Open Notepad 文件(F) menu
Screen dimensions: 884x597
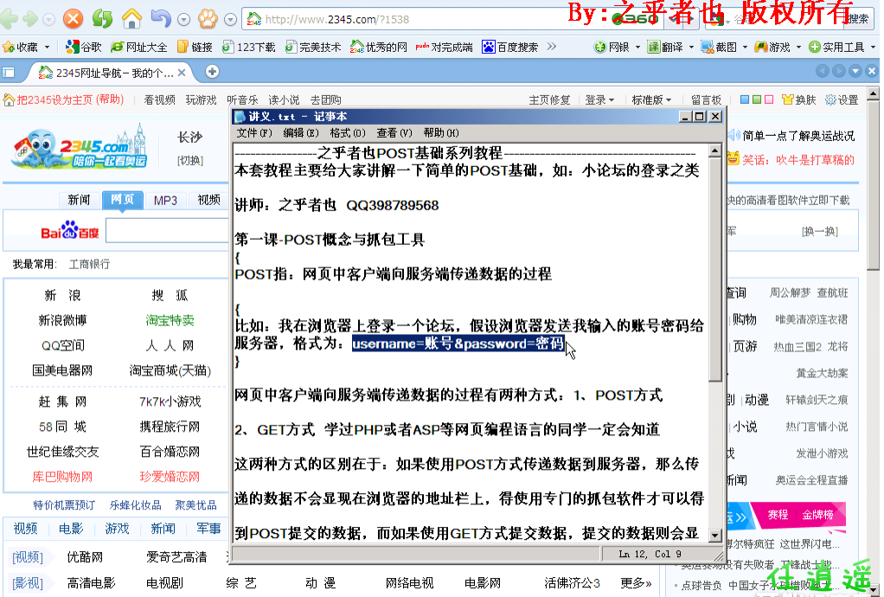point(253,133)
